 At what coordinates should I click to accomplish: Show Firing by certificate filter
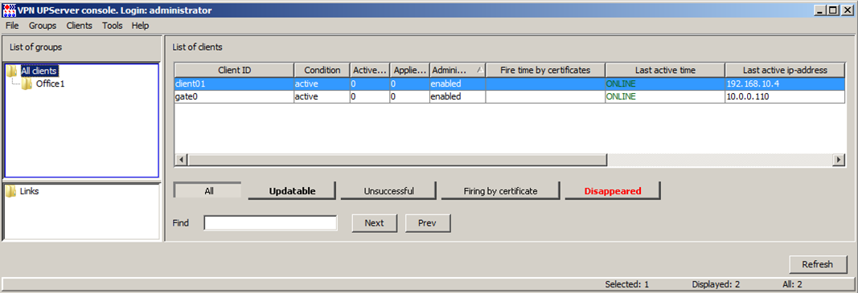tap(501, 191)
